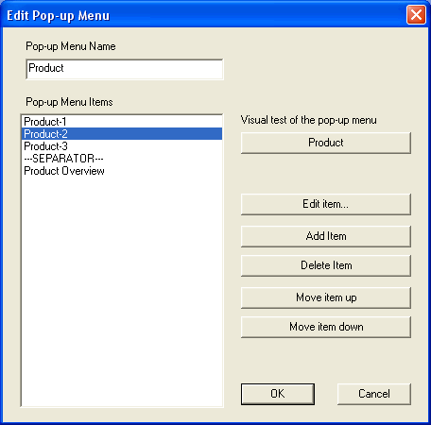Select the highlighted Product-2 list item
431x425 pixels.
[122, 134]
